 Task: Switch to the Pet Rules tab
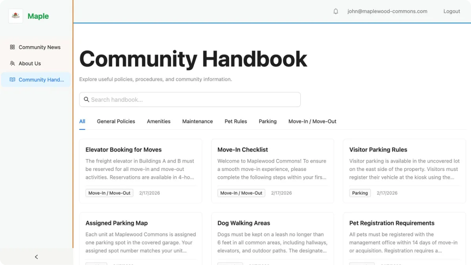[235, 121]
